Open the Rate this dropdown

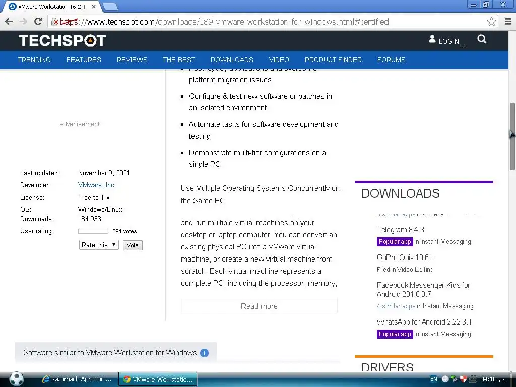tap(99, 245)
